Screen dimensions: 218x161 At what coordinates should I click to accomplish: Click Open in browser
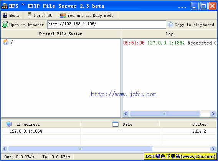[x=23, y=25]
